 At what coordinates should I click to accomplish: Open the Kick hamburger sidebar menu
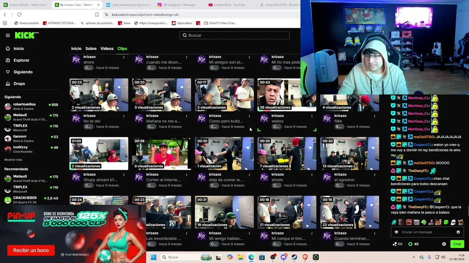pyautogui.click(x=8, y=35)
